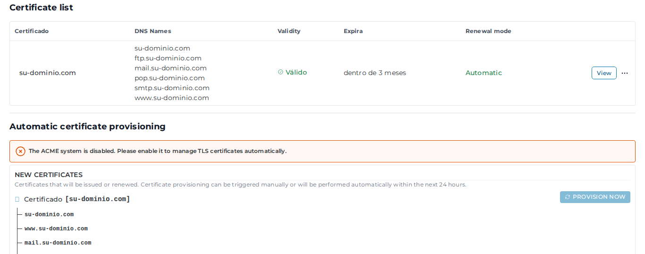Select su-dominio.com in the Certificado column
645x254 pixels.
pyautogui.click(x=48, y=73)
